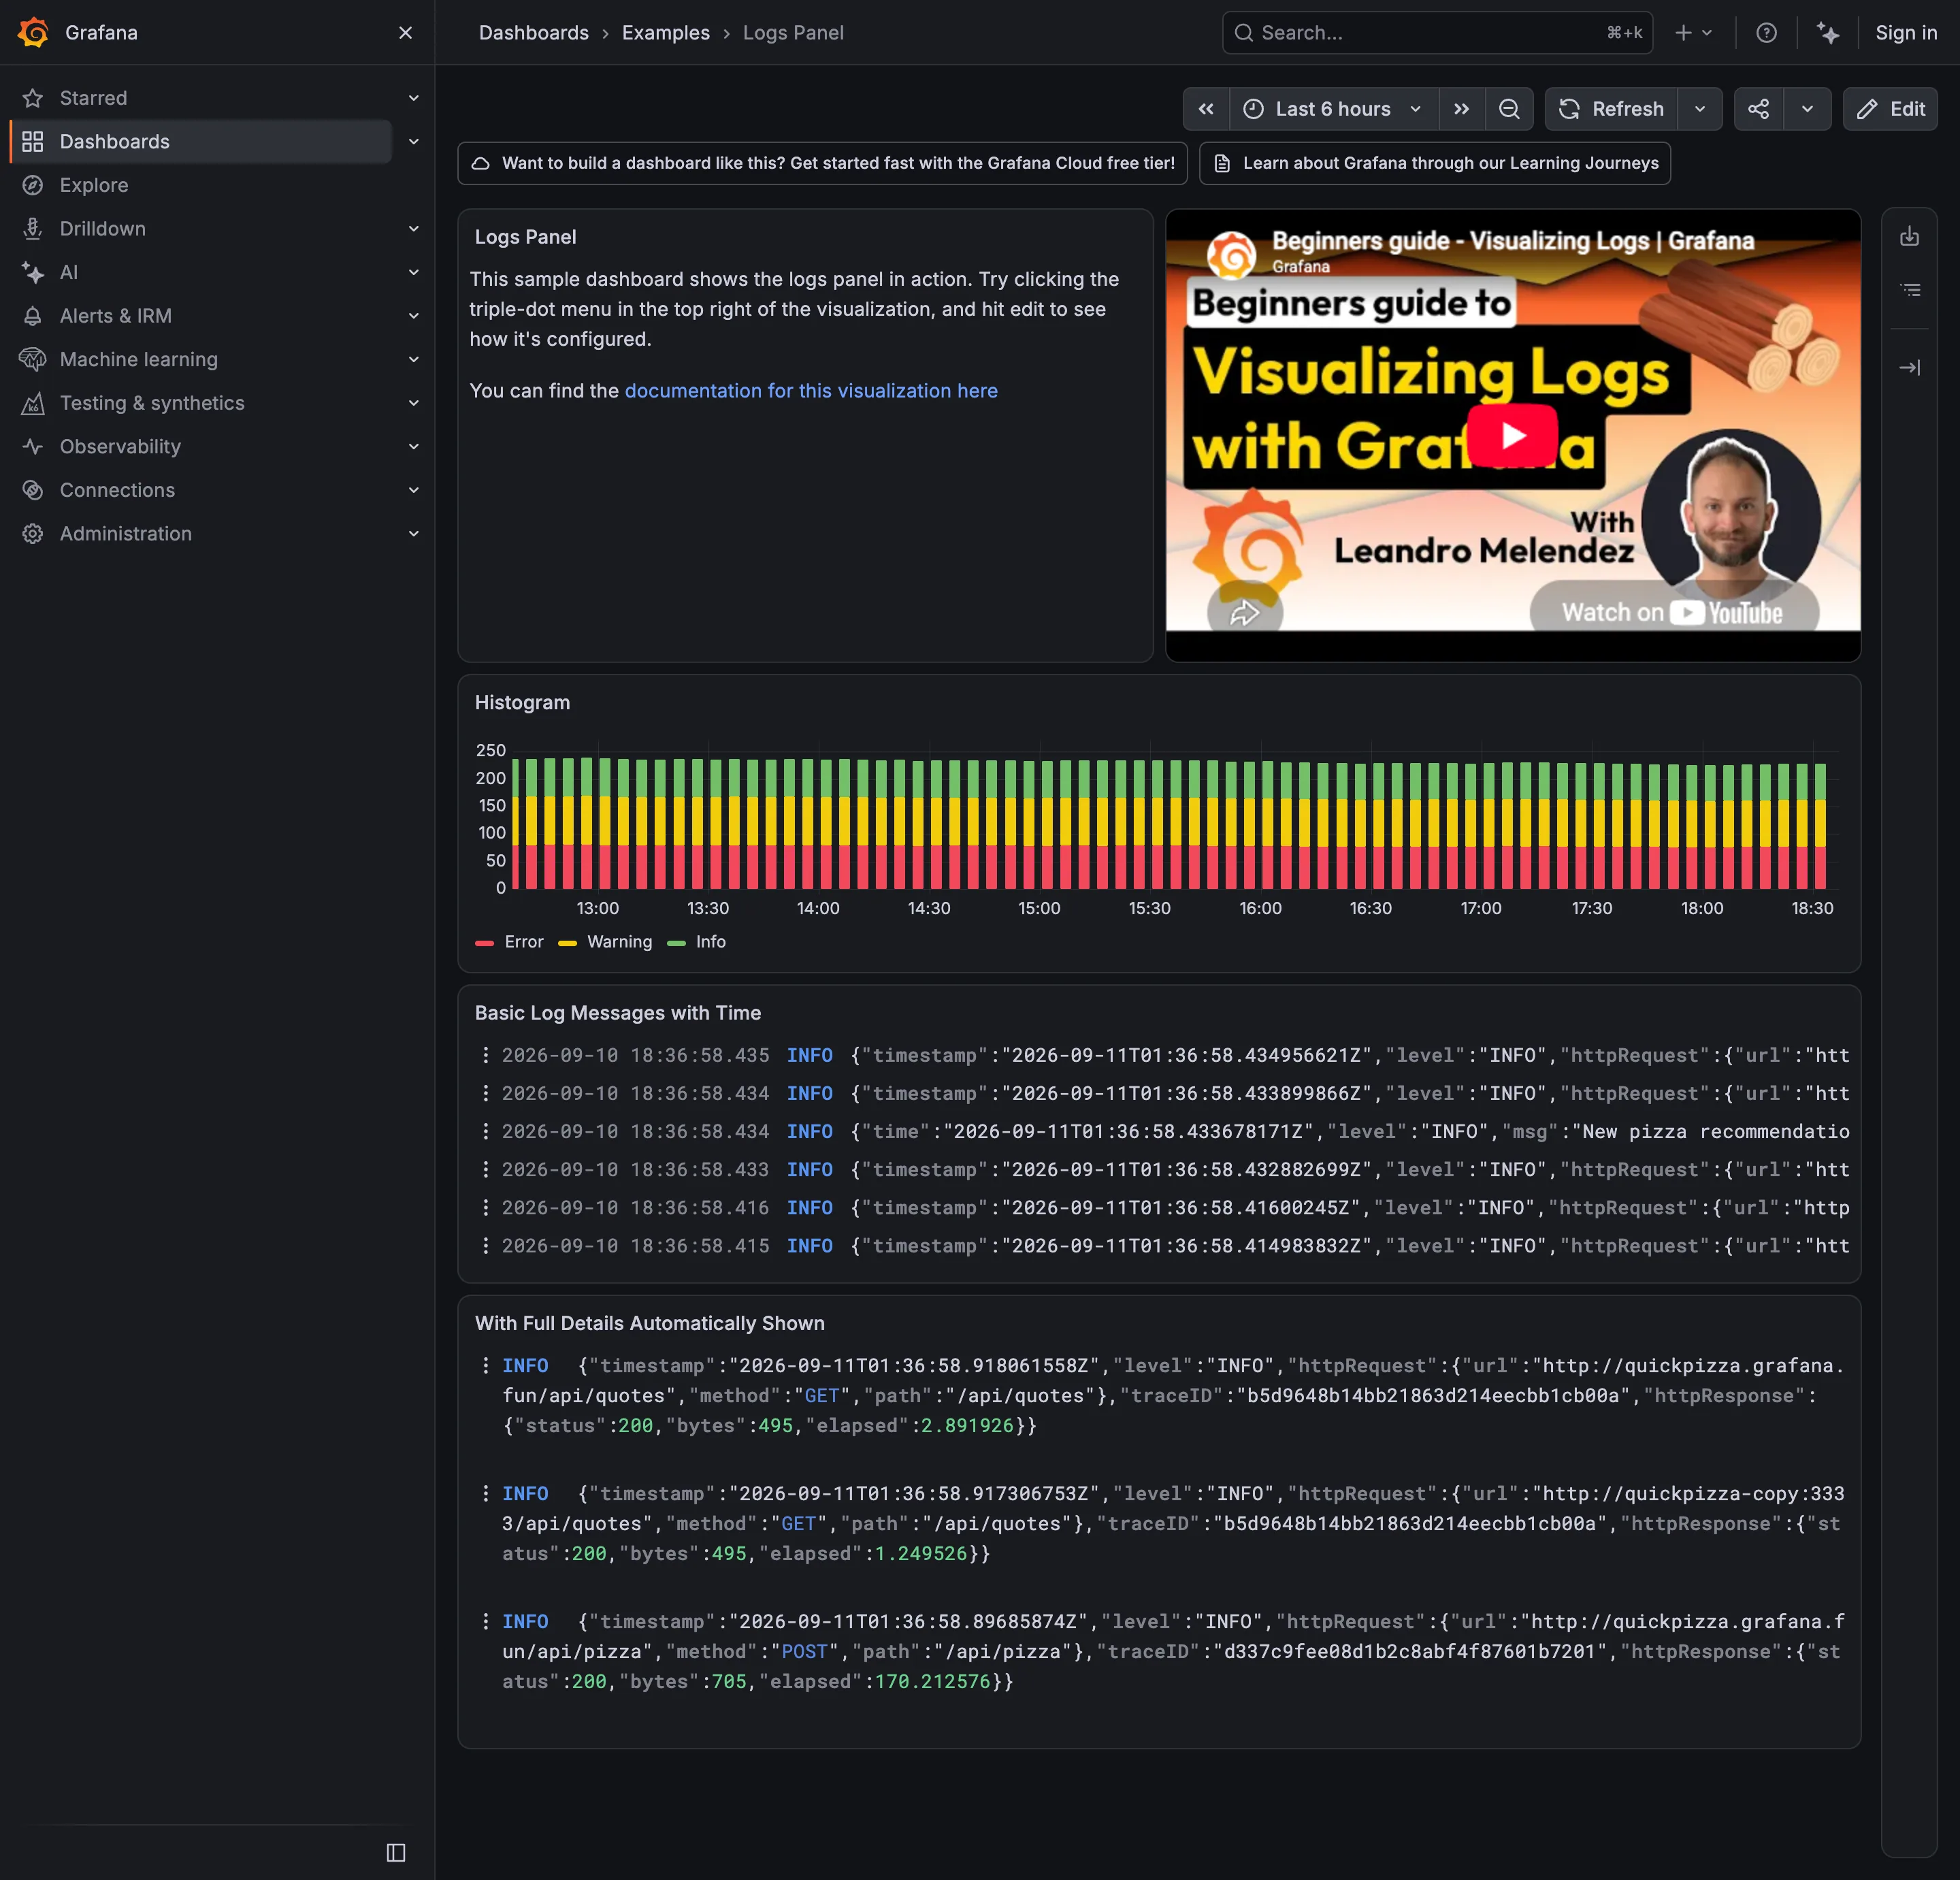Expand the Starred section chevron

pos(413,98)
